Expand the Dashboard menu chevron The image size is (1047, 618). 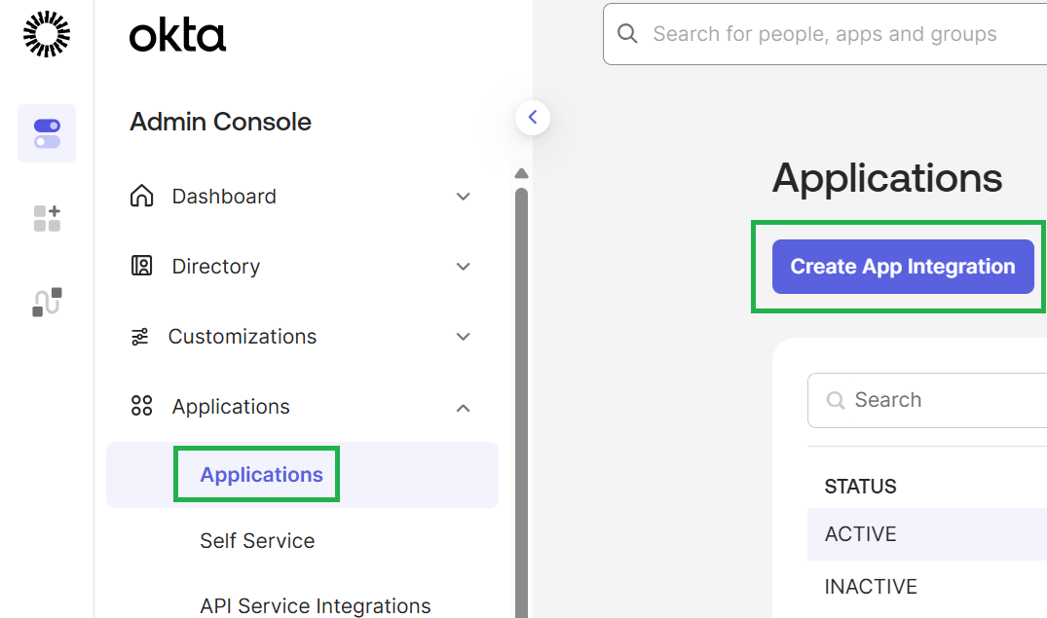tap(463, 197)
